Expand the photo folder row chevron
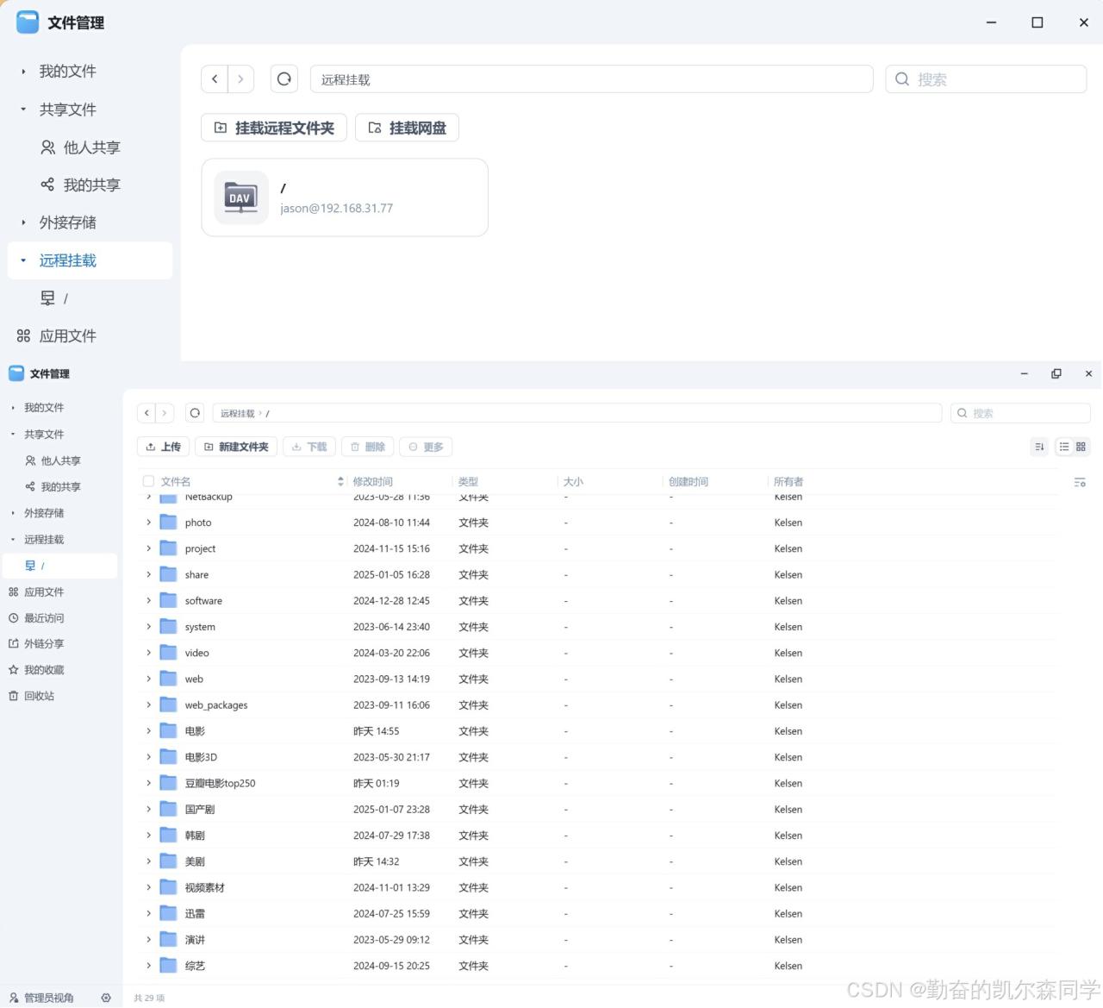1103x1008 pixels. click(148, 523)
